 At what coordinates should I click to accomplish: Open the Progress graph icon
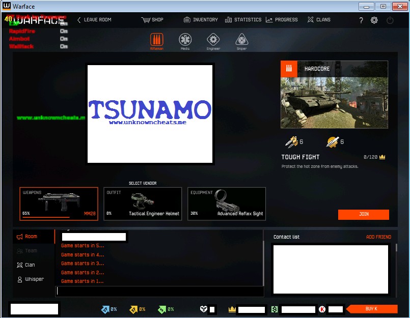click(x=269, y=20)
